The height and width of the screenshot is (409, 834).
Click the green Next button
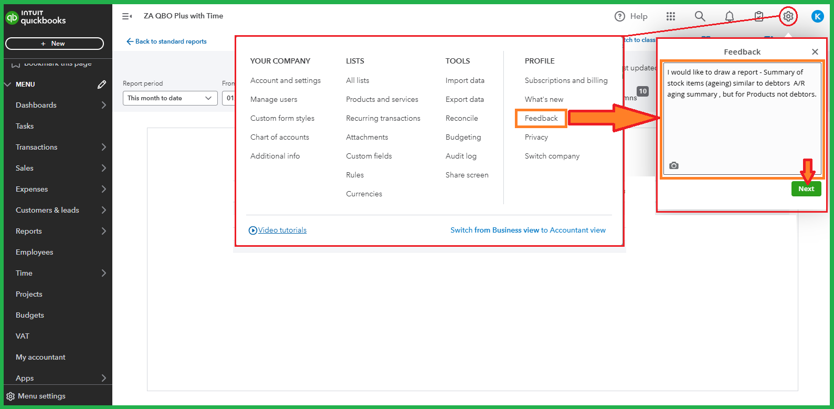tap(806, 188)
